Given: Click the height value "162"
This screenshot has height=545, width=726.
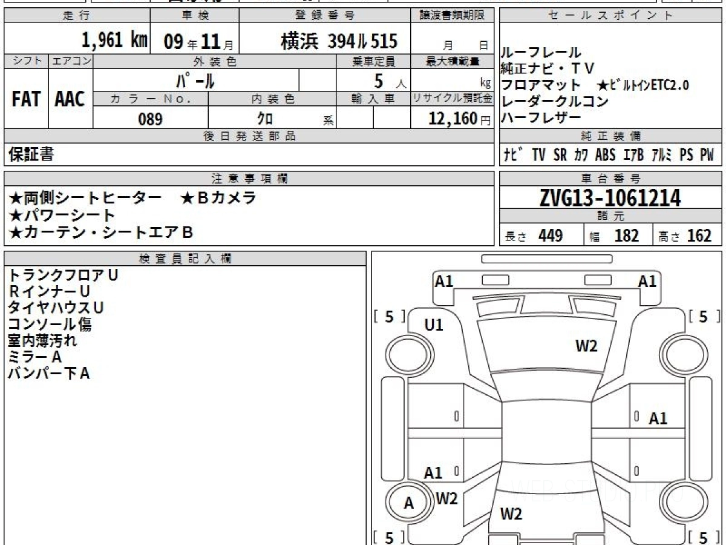Looking at the screenshot, I should point(699,236).
